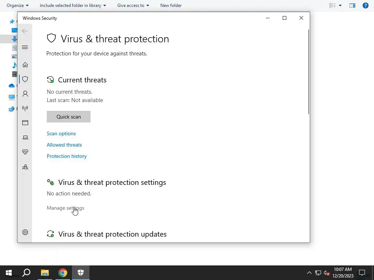
Task: Expand Include selected folder in library dropdown
Action: (x=73, y=5)
